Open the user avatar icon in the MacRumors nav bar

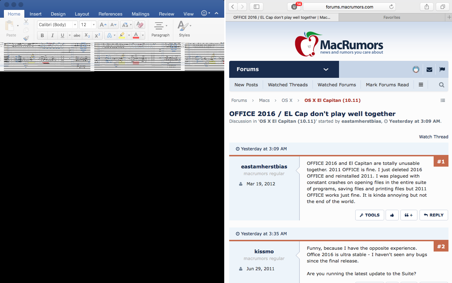(416, 69)
